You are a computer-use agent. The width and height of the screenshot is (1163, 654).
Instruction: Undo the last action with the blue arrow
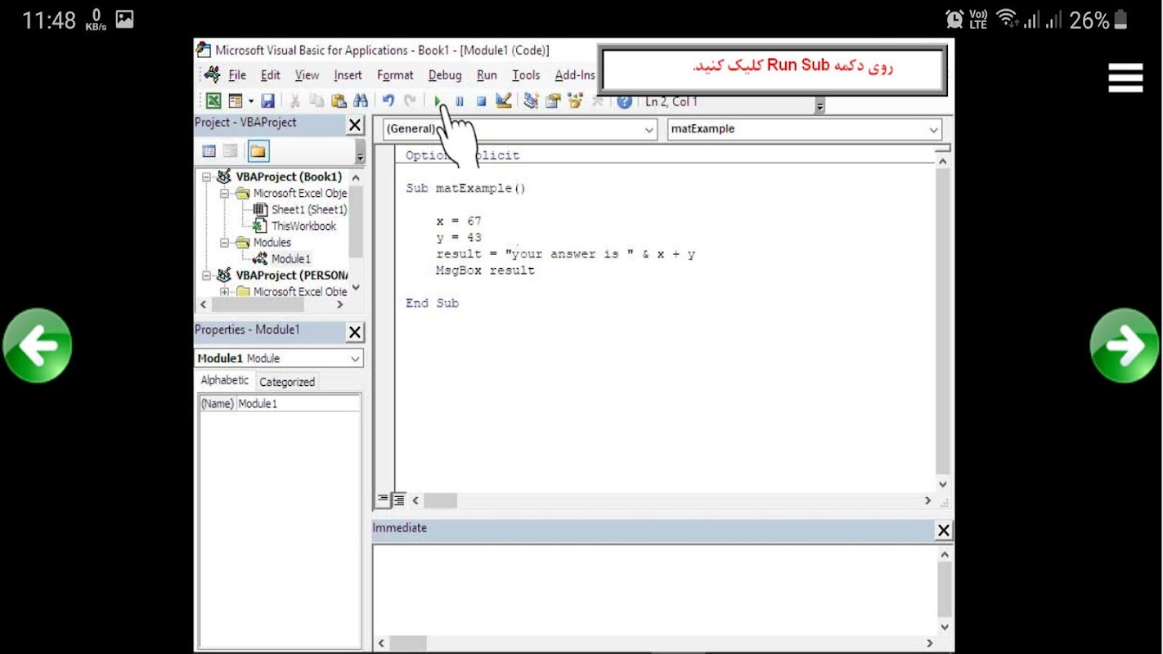click(388, 101)
